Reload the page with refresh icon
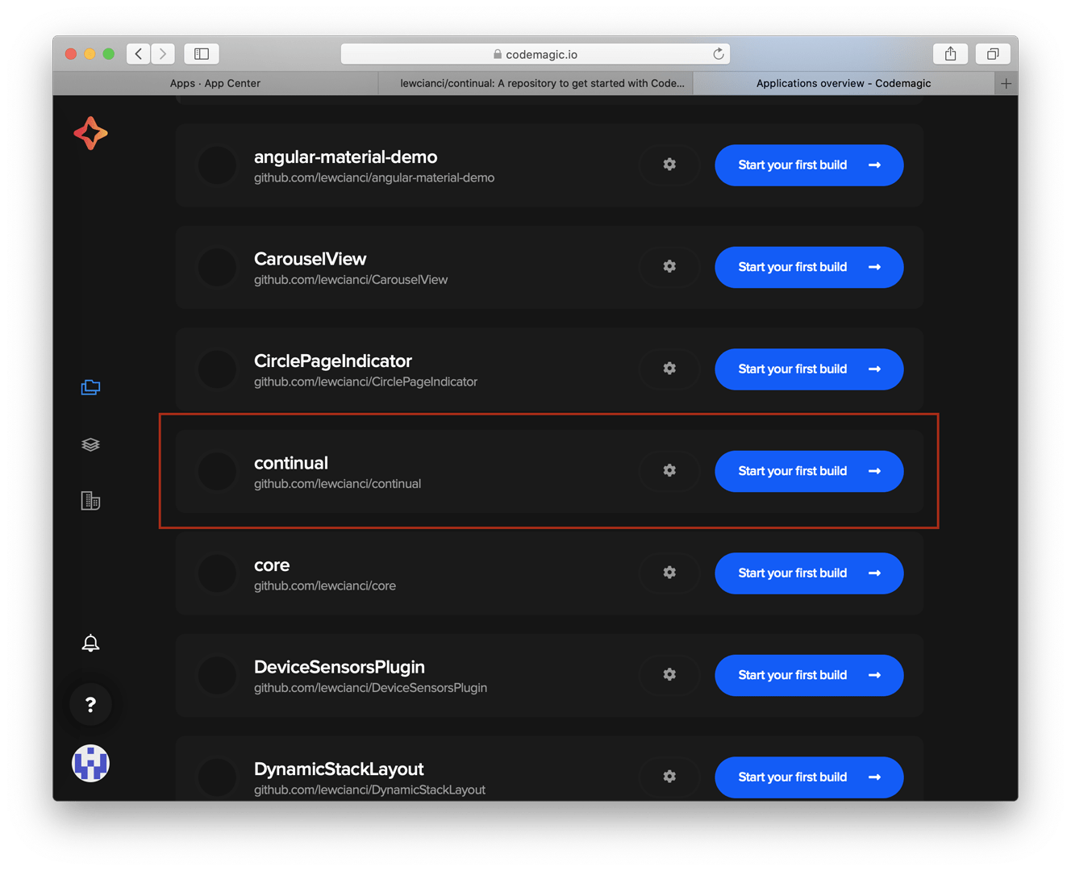1071x871 pixels. point(718,54)
